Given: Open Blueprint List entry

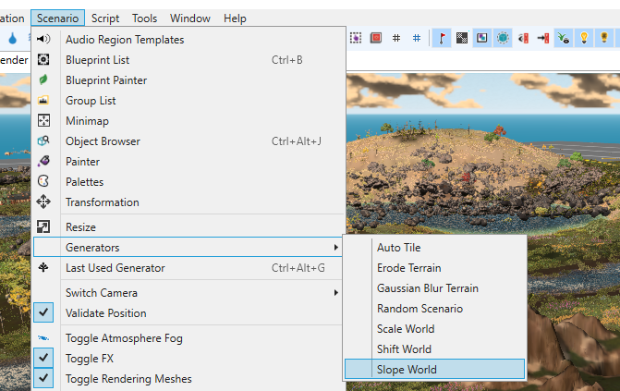Looking at the screenshot, I should tap(188, 60).
